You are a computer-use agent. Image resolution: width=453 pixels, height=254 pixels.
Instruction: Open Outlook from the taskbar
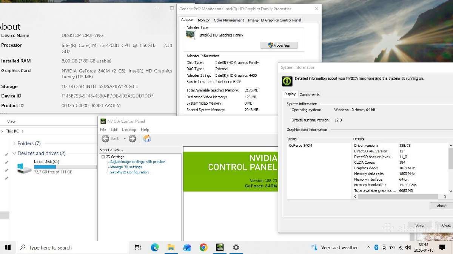pyautogui.click(x=187, y=247)
